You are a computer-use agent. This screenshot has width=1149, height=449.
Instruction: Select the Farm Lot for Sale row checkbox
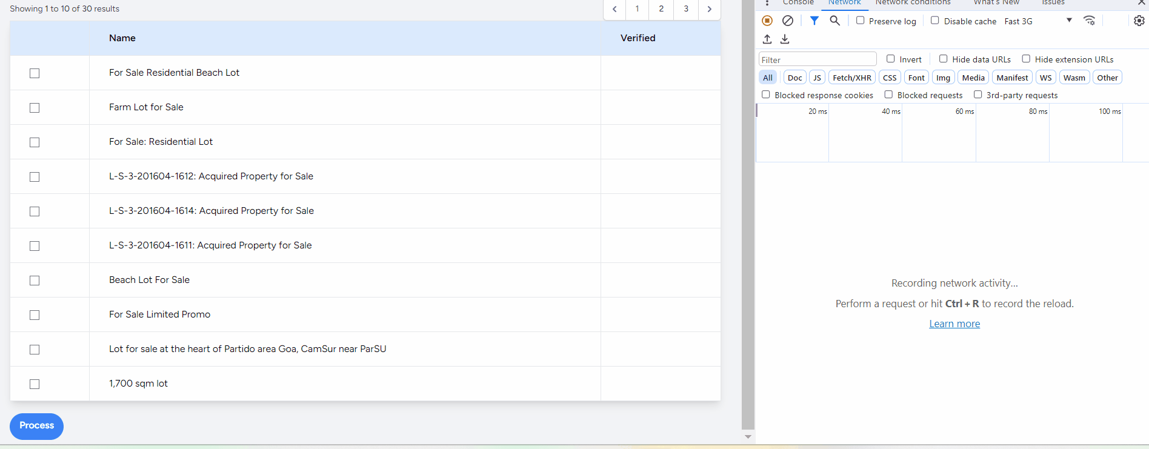coord(35,108)
